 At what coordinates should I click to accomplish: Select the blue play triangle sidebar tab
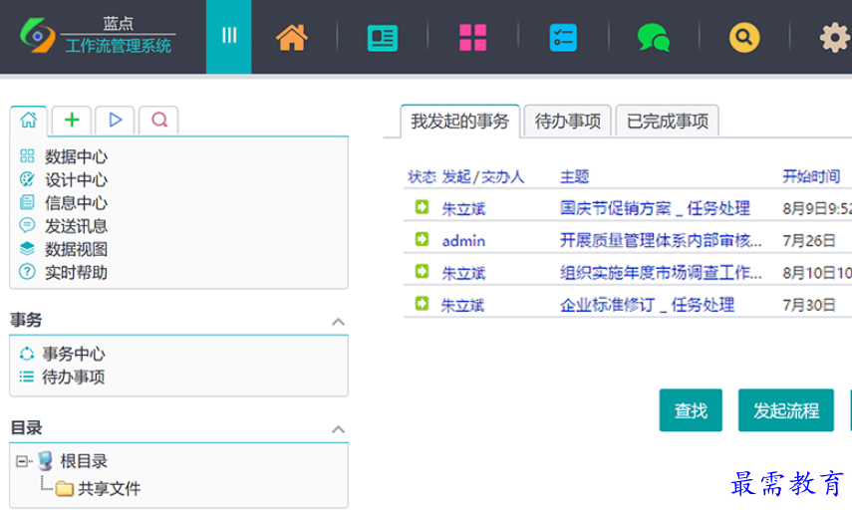116,120
